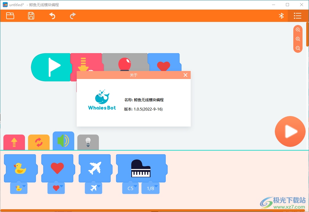Expand the C5 note pitch dropdown
The width and height of the screenshot is (309, 212).
click(x=130, y=188)
